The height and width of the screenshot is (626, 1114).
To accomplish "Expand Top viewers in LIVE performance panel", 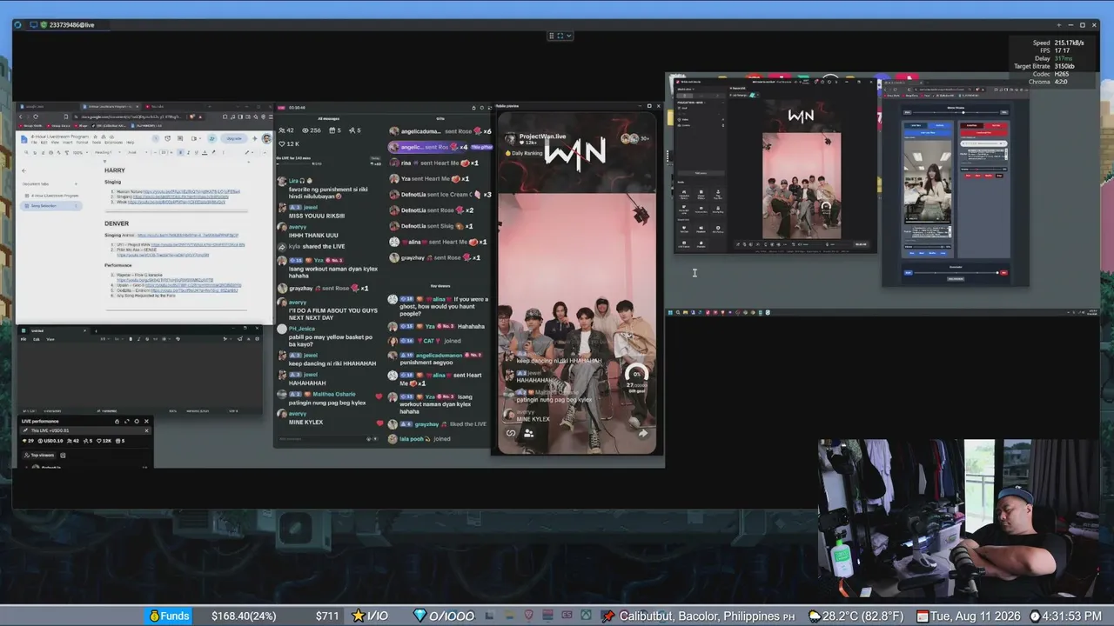I will point(39,455).
